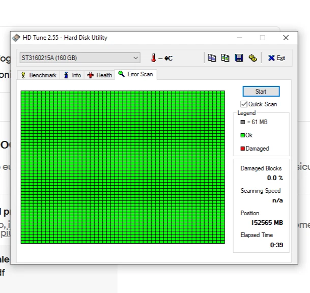Viewport: 310px width, 293px height.
Task: Click the Scanning Speed n/a value
Action: point(277,200)
